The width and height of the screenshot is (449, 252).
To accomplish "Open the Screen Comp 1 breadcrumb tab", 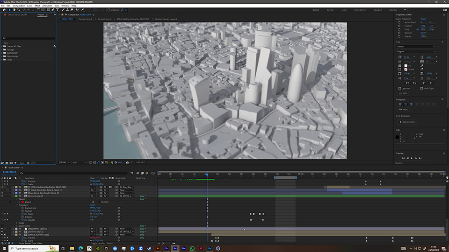I will (x=104, y=19).
